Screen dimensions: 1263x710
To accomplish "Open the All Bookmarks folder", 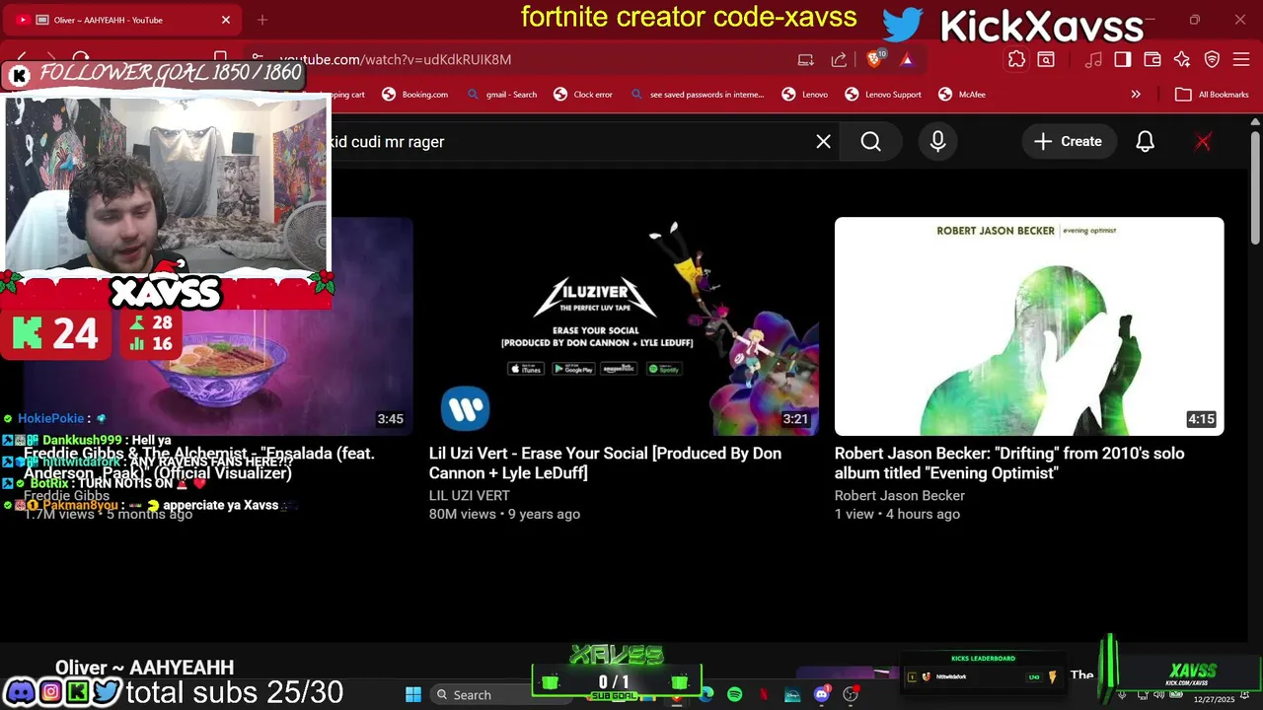I will (x=1212, y=95).
